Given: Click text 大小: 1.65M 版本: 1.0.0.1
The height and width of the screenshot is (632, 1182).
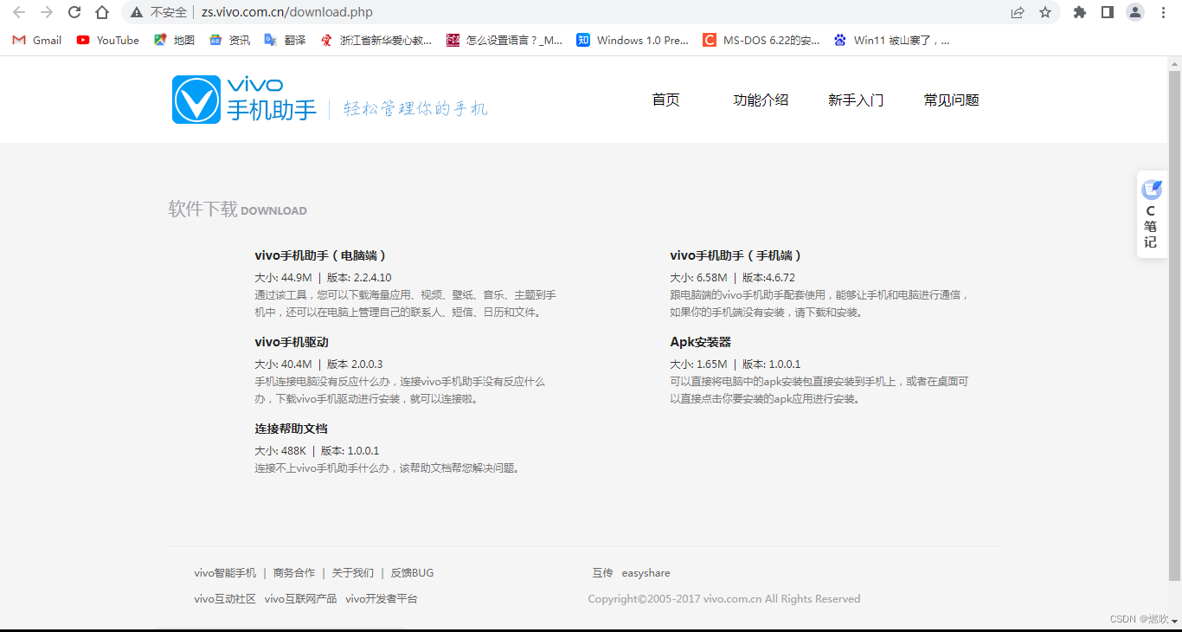Looking at the screenshot, I should pos(736,364).
